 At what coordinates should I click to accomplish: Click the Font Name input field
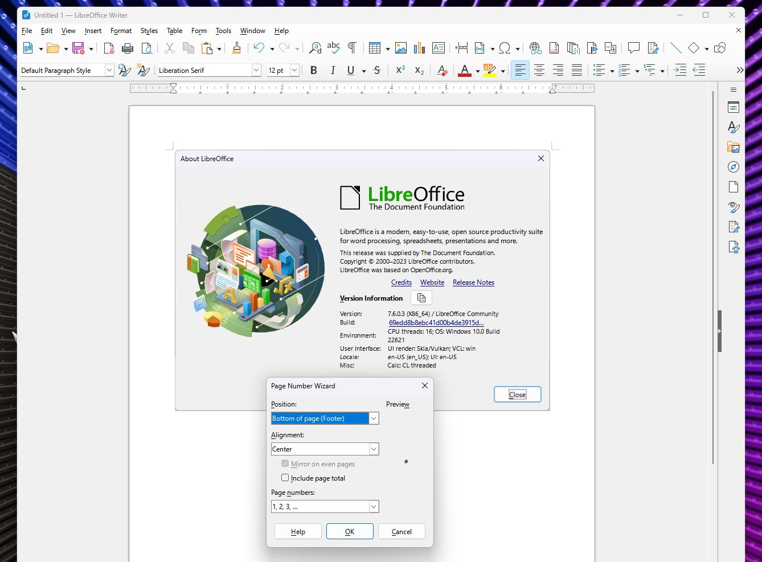pyautogui.click(x=204, y=70)
